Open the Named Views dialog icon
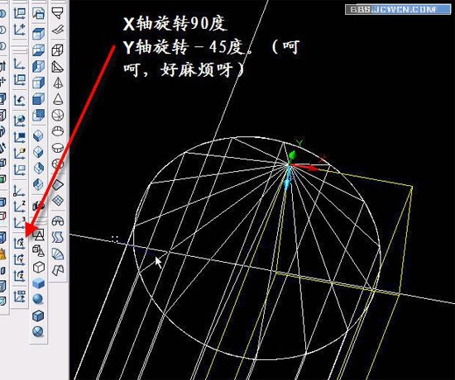Viewport: 455px width, 380px height. [38, 13]
